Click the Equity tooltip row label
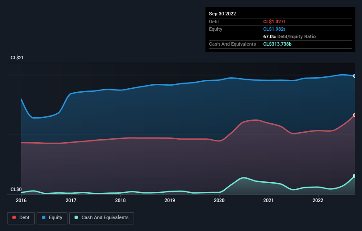362x231 pixels. (216, 29)
